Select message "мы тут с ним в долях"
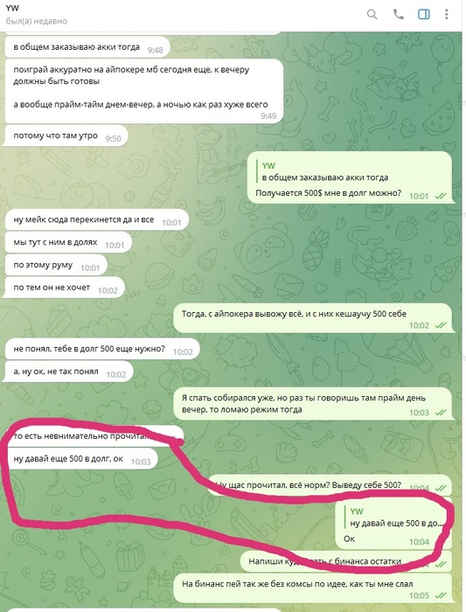The image size is (466, 612). point(68,243)
